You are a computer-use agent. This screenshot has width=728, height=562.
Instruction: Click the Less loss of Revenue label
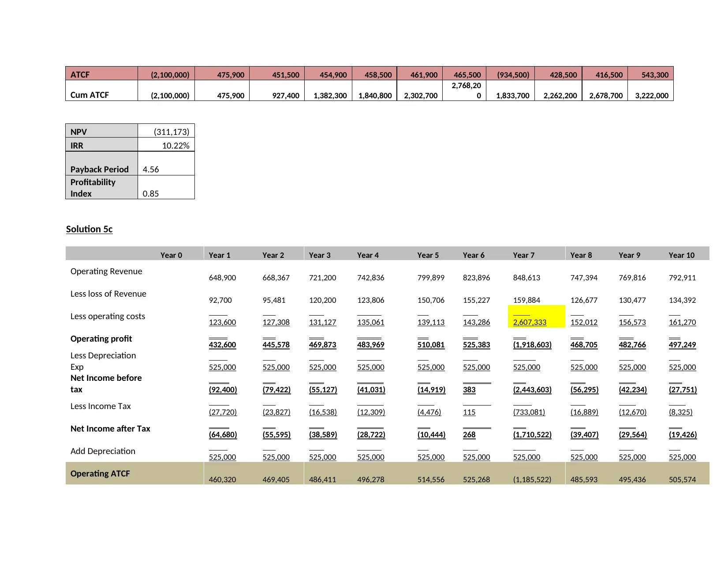click(x=108, y=294)
